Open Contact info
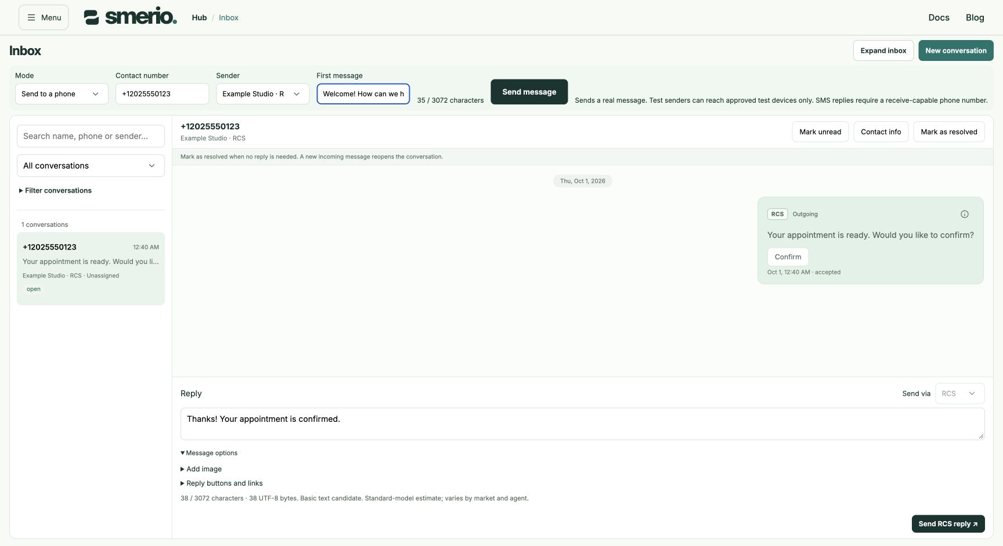Viewport: 1003px width, 546px height. 881,132
